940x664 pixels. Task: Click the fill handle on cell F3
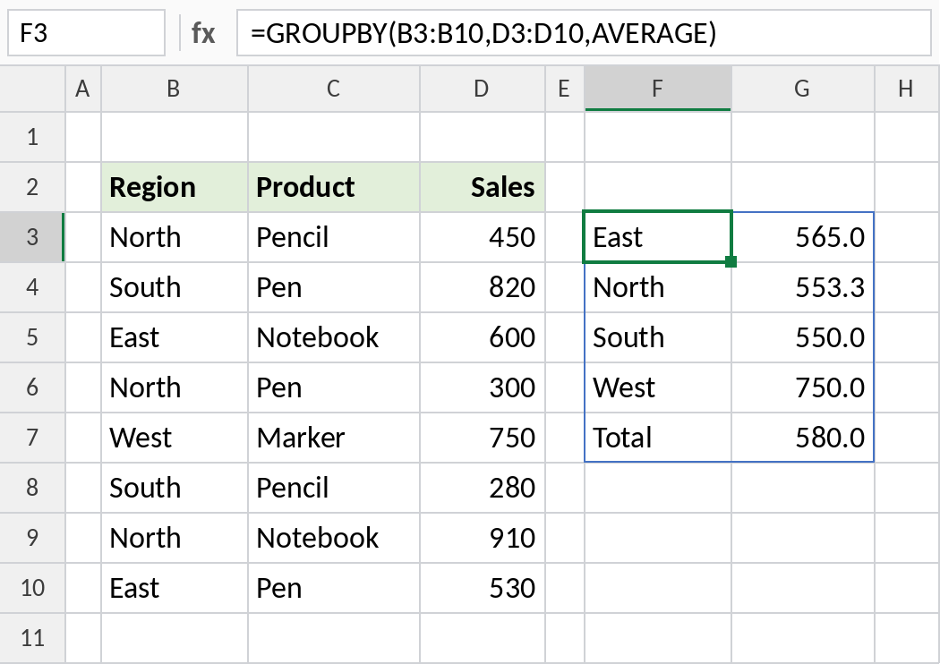click(x=731, y=262)
